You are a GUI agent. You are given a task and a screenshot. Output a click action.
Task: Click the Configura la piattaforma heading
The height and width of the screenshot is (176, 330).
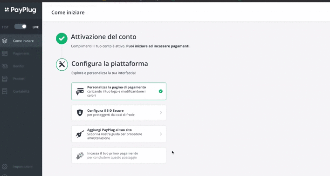coord(110,63)
